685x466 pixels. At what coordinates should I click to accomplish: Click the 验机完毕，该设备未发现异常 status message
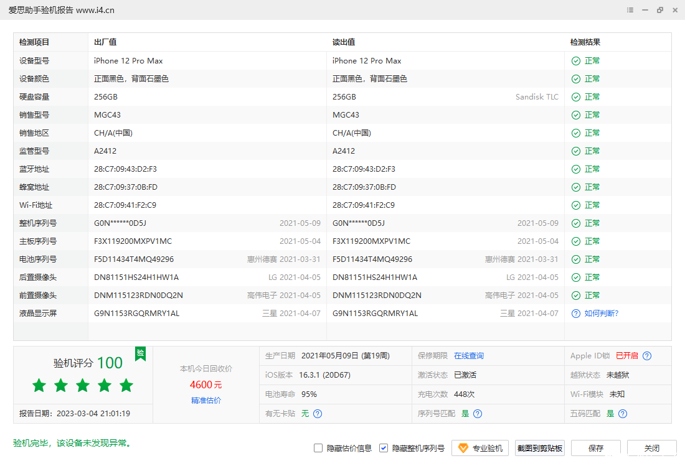pyautogui.click(x=72, y=444)
